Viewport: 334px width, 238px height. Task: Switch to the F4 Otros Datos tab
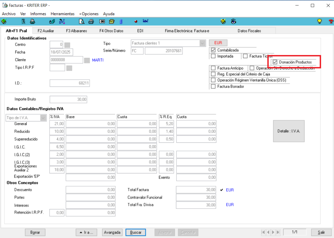pos(111,31)
